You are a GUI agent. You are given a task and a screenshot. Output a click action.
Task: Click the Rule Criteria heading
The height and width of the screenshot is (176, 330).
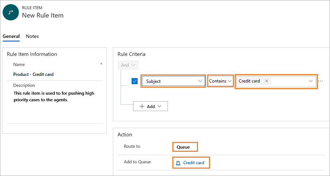(x=131, y=54)
